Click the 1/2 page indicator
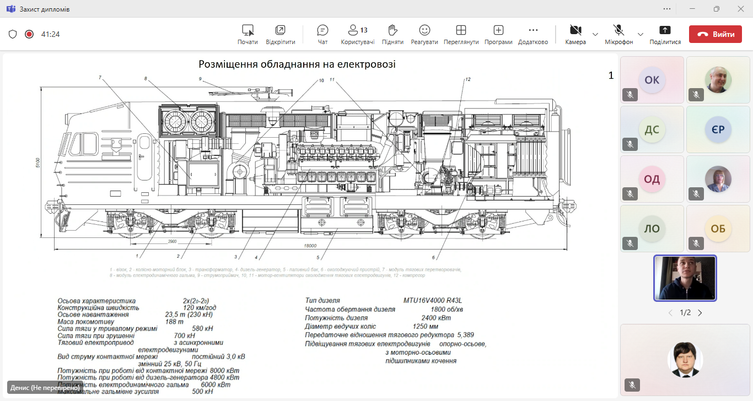 (x=685, y=313)
